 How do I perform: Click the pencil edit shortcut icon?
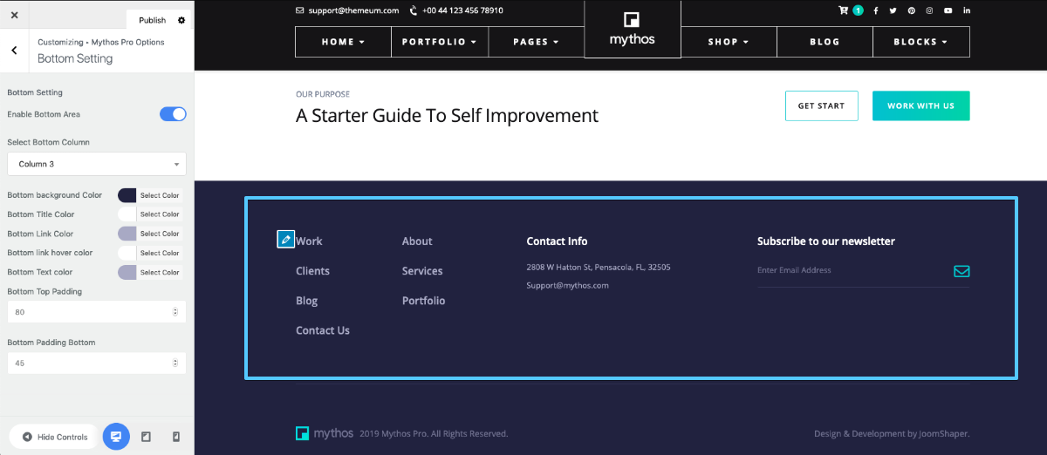[285, 239]
